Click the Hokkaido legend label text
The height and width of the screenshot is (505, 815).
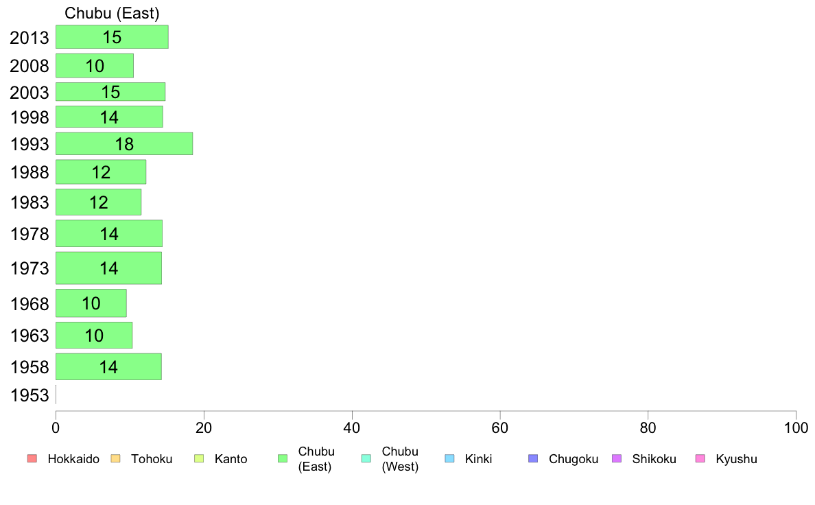[x=73, y=459]
